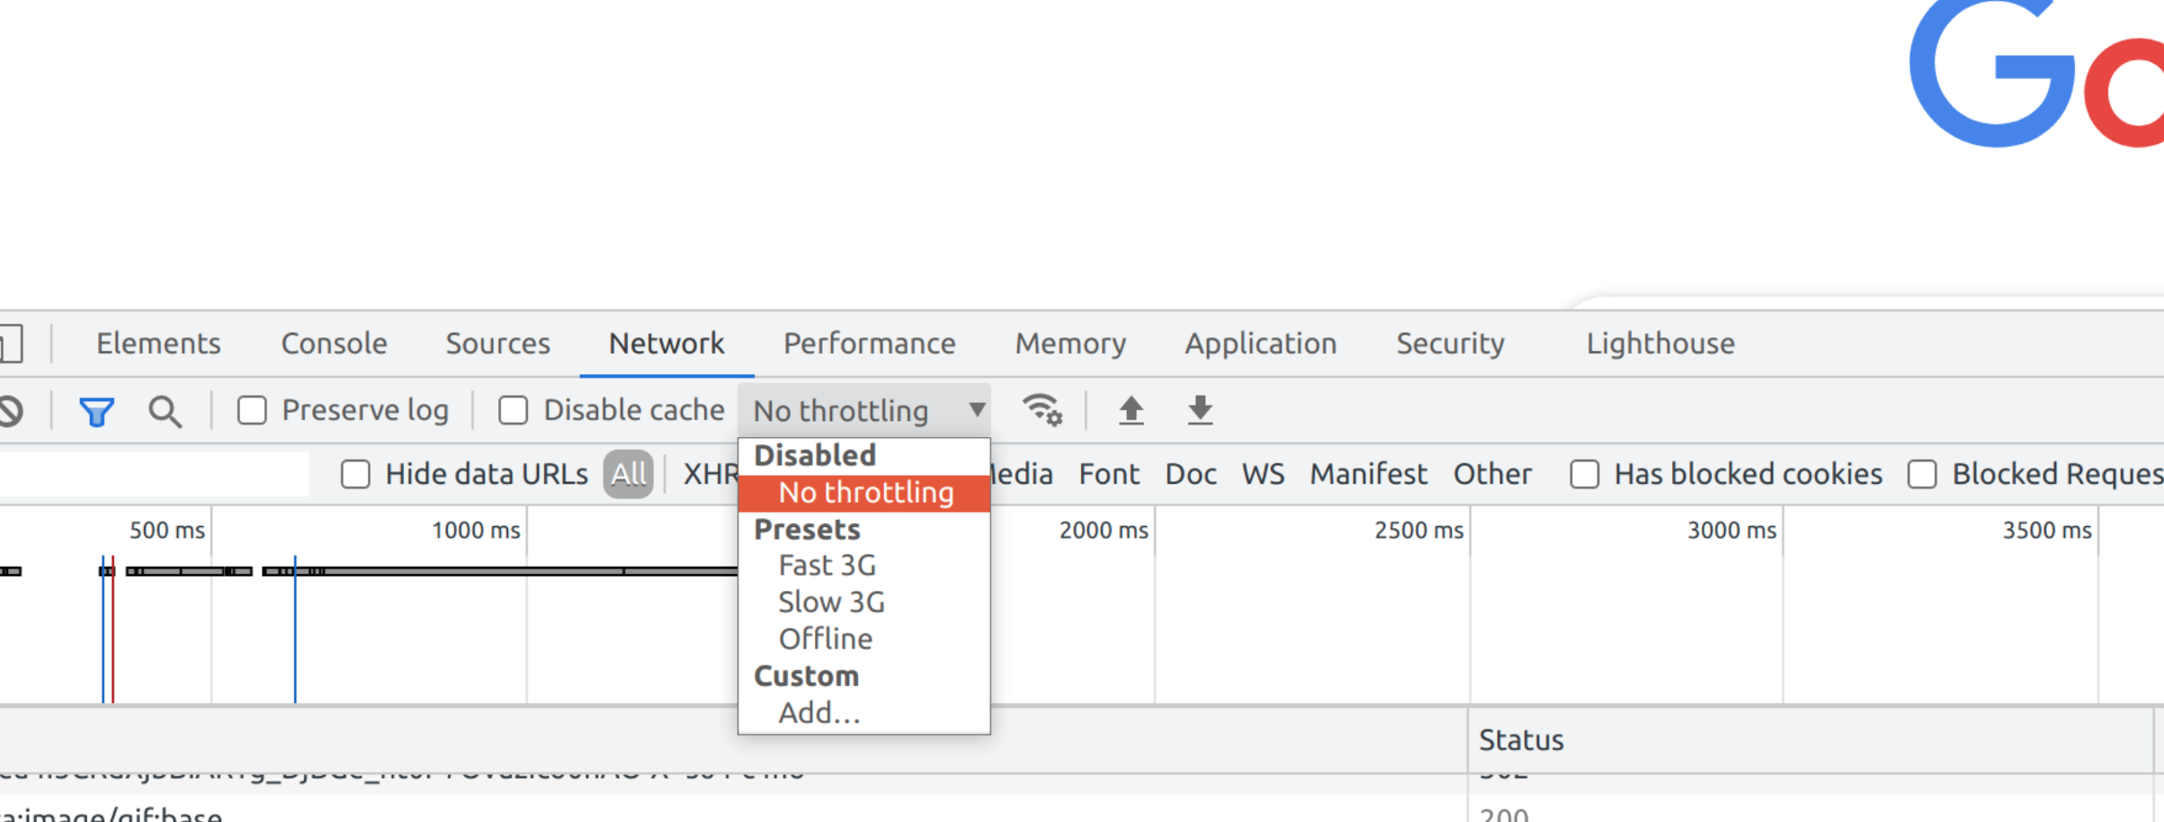This screenshot has height=822, width=2164.
Task: Tick the Hide data URLs checkbox
Action: (x=356, y=474)
